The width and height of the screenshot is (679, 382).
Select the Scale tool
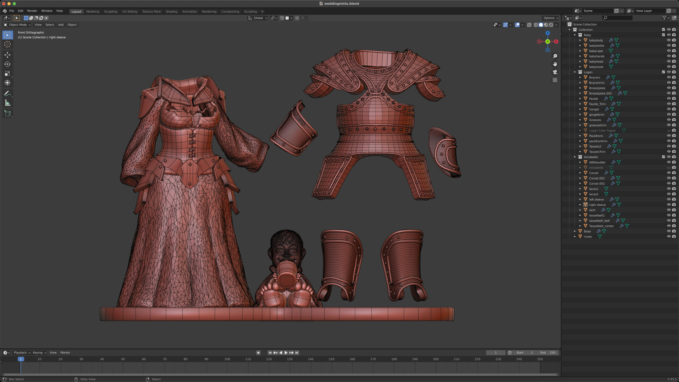7,73
